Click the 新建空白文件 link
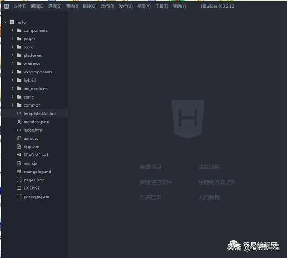Screen dimensions: 287x258 [x=156, y=182]
